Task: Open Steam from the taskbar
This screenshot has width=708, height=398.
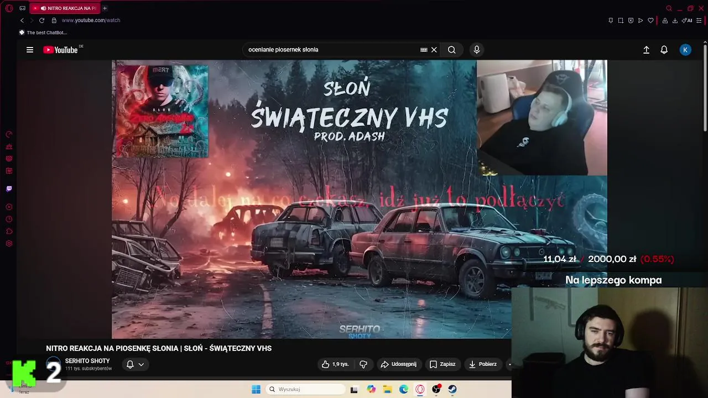Action: tap(452, 389)
